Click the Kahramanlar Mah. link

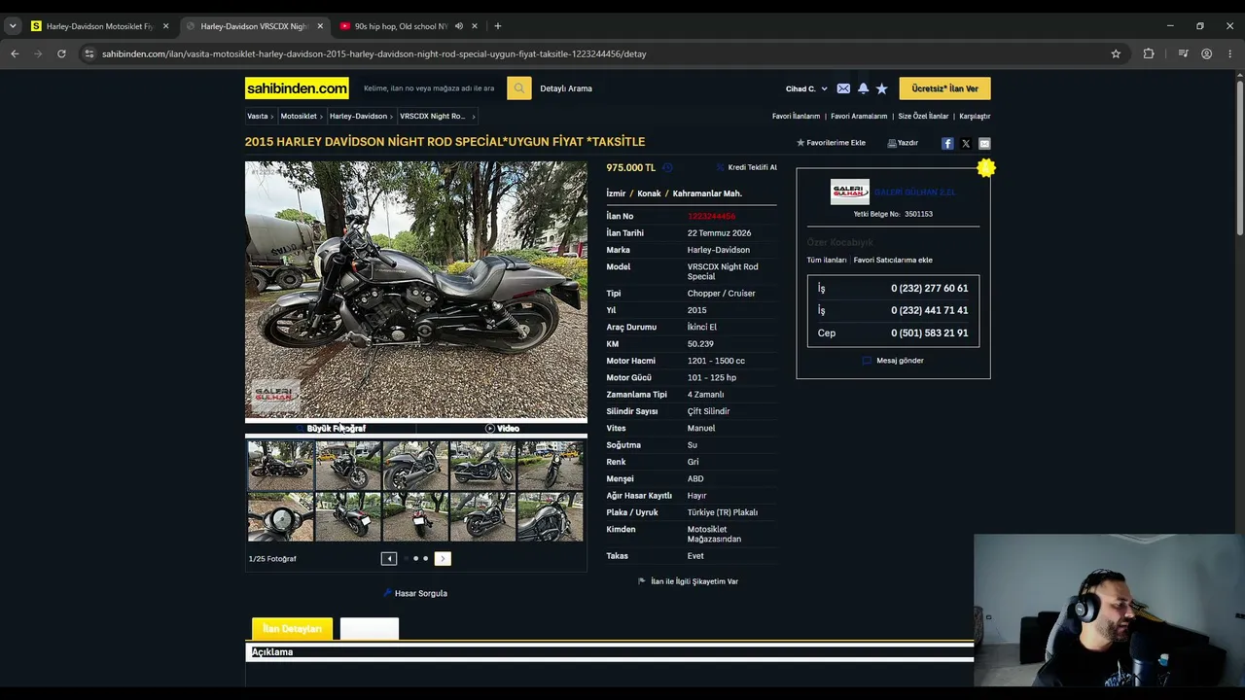point(707,193)
